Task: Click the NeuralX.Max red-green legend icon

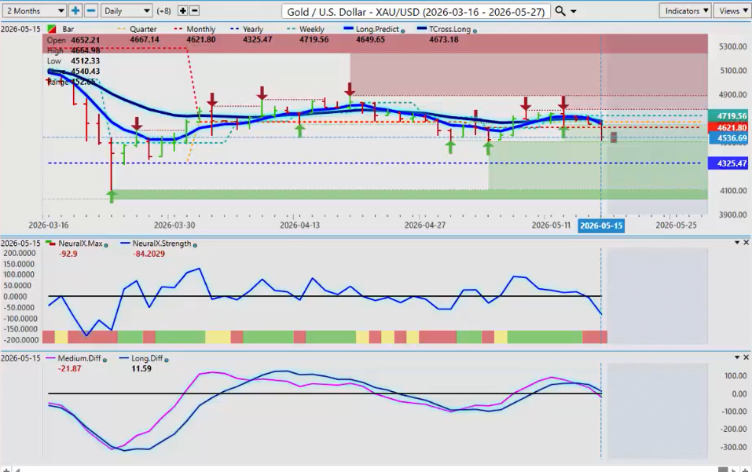Action: pos(51,243)
